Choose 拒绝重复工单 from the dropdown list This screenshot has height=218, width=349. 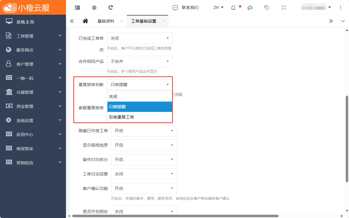pos(139,117)
